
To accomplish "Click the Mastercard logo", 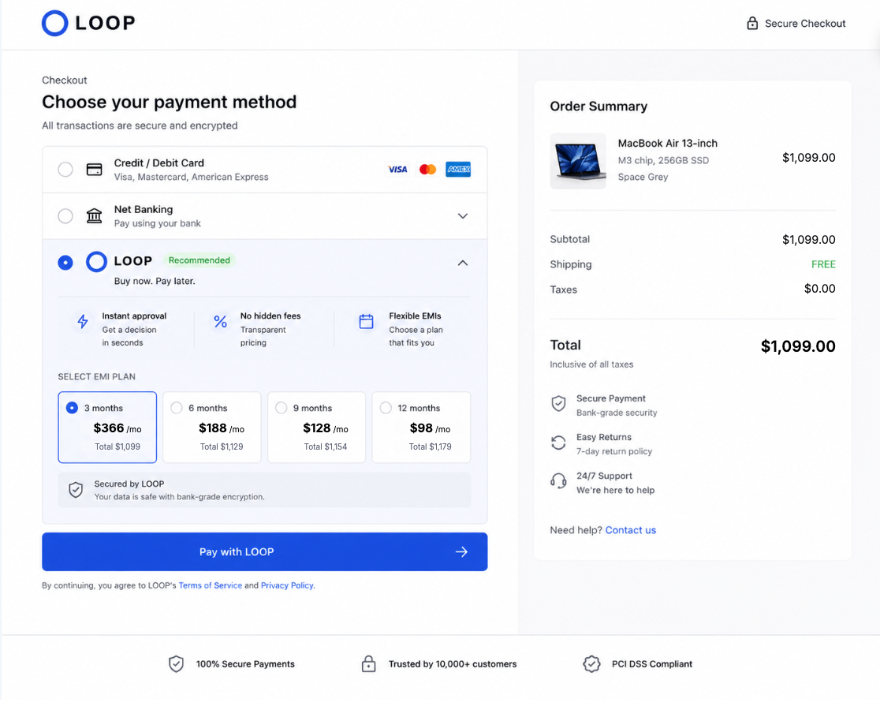I will click(427, 169).
